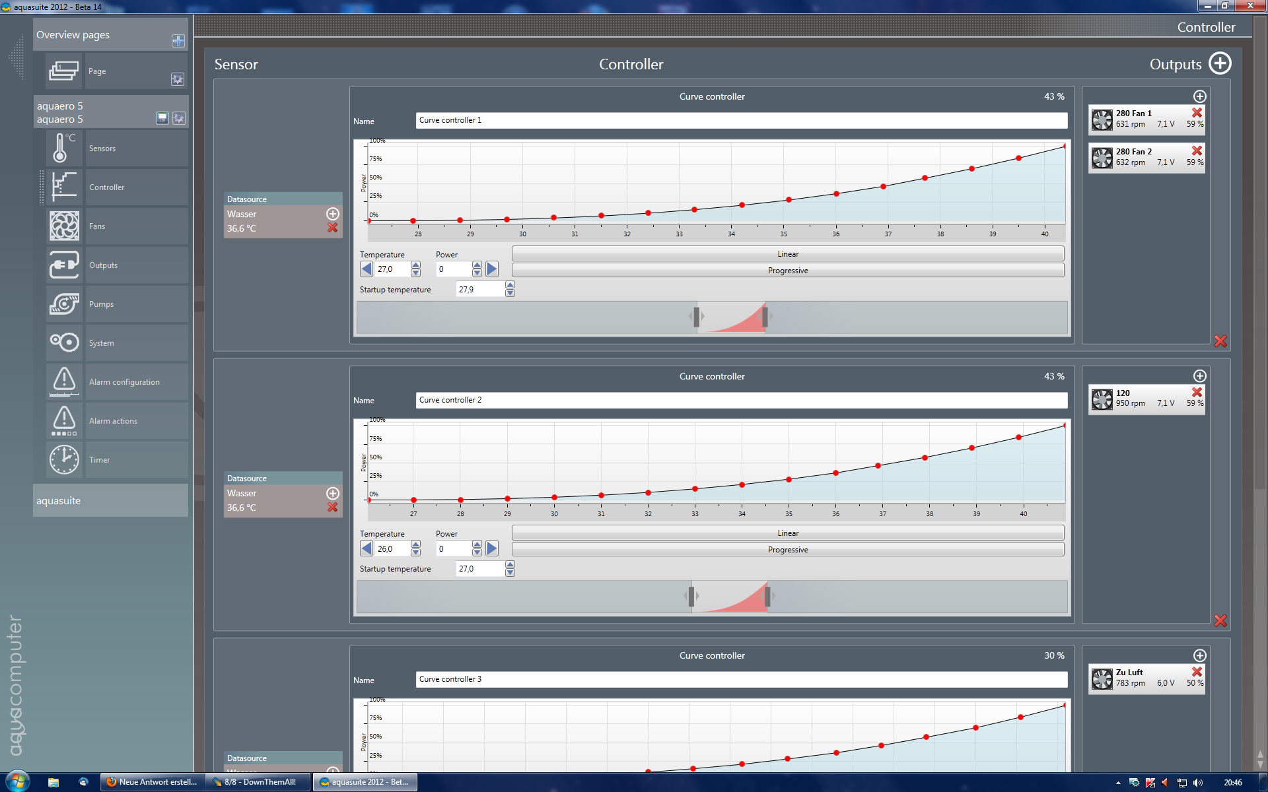Open the Fans page icon

pyautogui.click(x=63, y=226)
